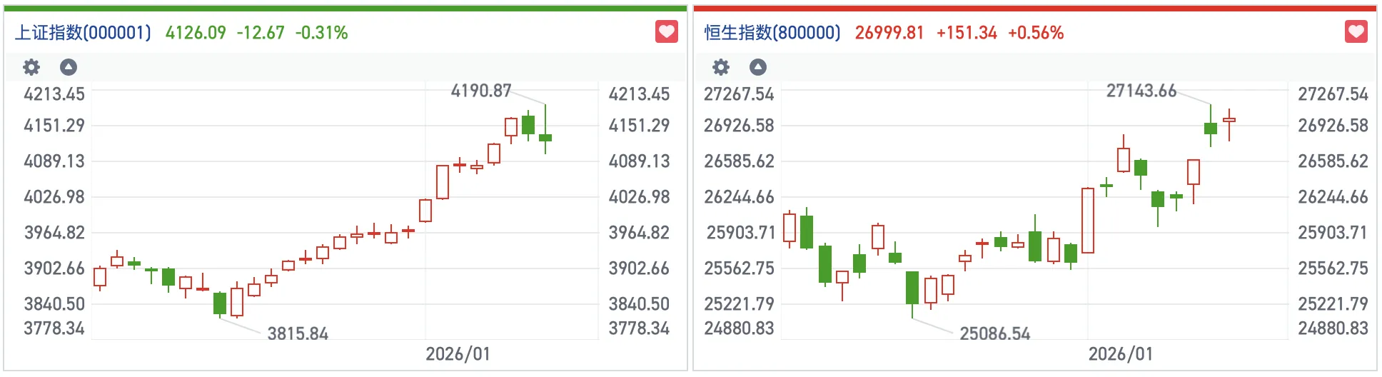
Task: Click the +0.56% change on 恒生指数
Action: (x=1035, y=33)
